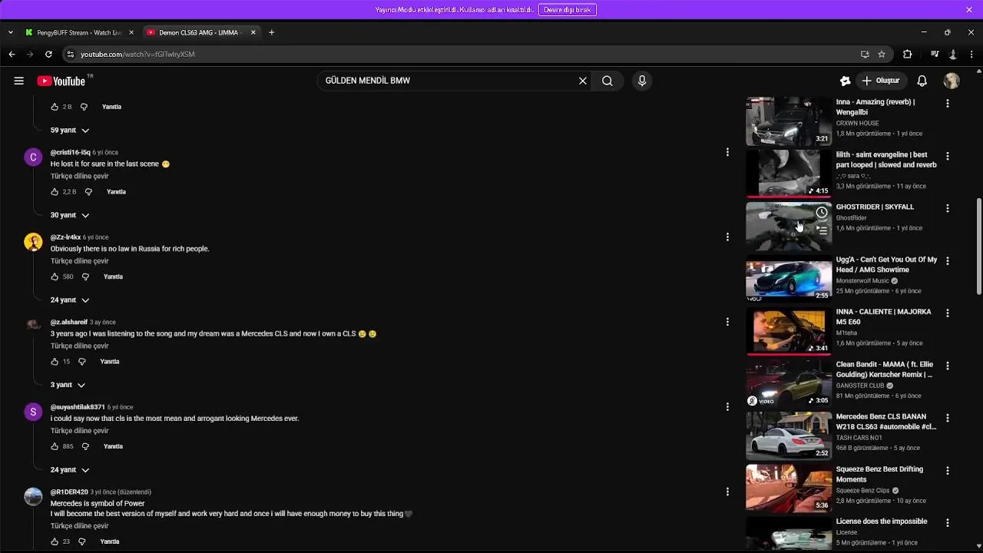983x553 pixels.
Task: Translate @z.alshareif comment to Turkish
Action: click(x=80, y=346)
